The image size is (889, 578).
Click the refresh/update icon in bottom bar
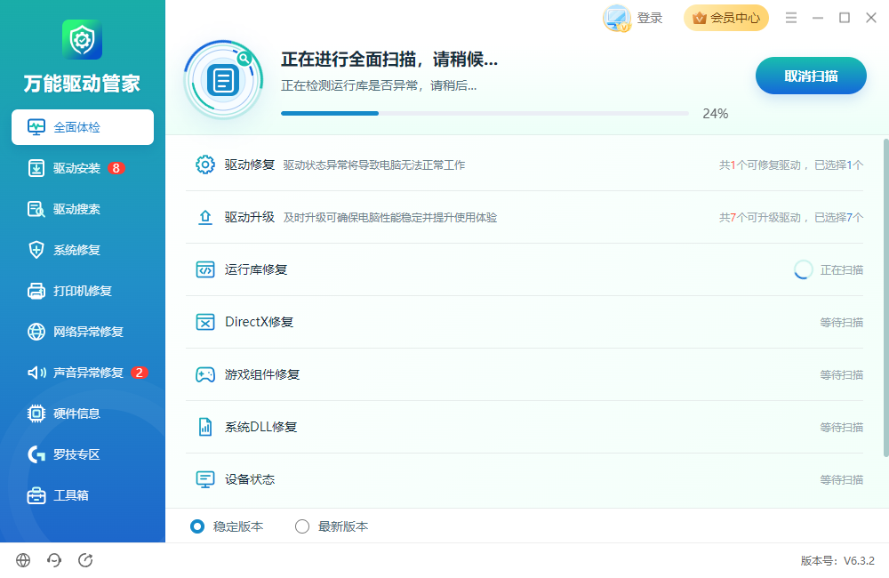click(x=85, y=560)
